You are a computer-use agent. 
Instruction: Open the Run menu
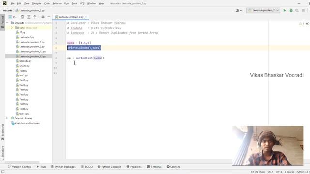pyautogui.click(x=67, y=3)
